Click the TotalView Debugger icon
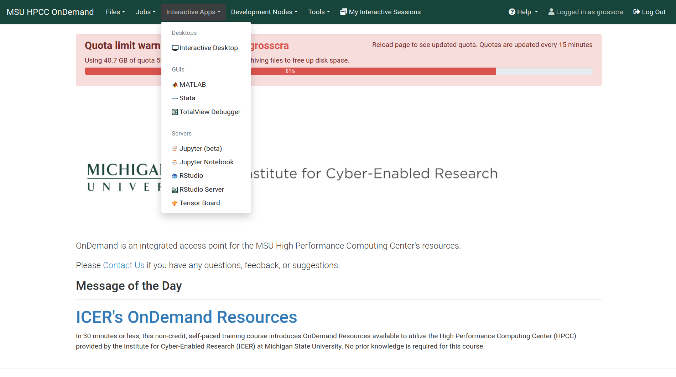This screenshot has width=676, height=377. [x=175, y=112]
